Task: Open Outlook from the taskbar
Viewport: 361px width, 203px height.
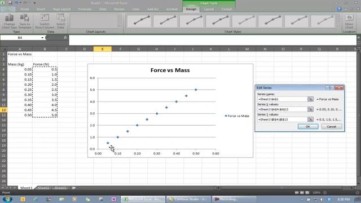Action: [x=23, y=199]
